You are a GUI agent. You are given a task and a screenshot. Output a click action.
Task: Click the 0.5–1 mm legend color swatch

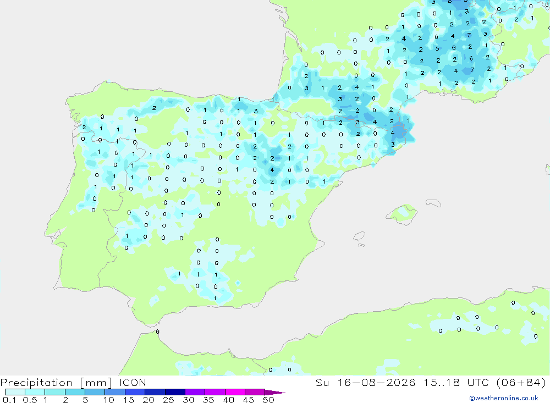pos(35,392)
